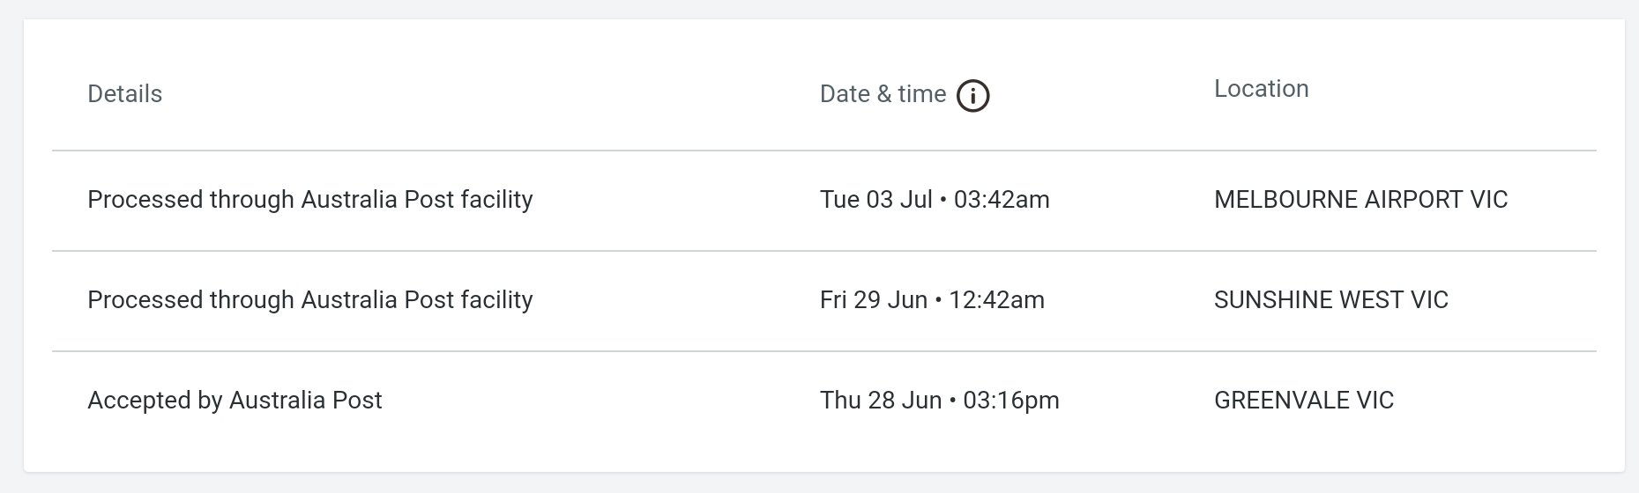Click the word Date in the header
Image resolution: width=1639 pixels, height=493 pixels.
click(845, 94)
